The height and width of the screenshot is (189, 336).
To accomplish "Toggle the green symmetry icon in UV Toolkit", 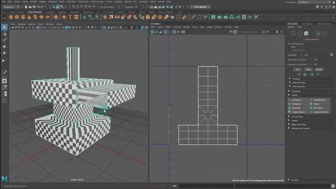I will pyautogui.click(x=332, y=55).
